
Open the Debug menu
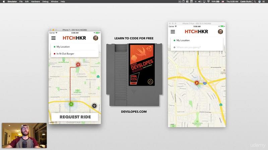pos(45,2)
